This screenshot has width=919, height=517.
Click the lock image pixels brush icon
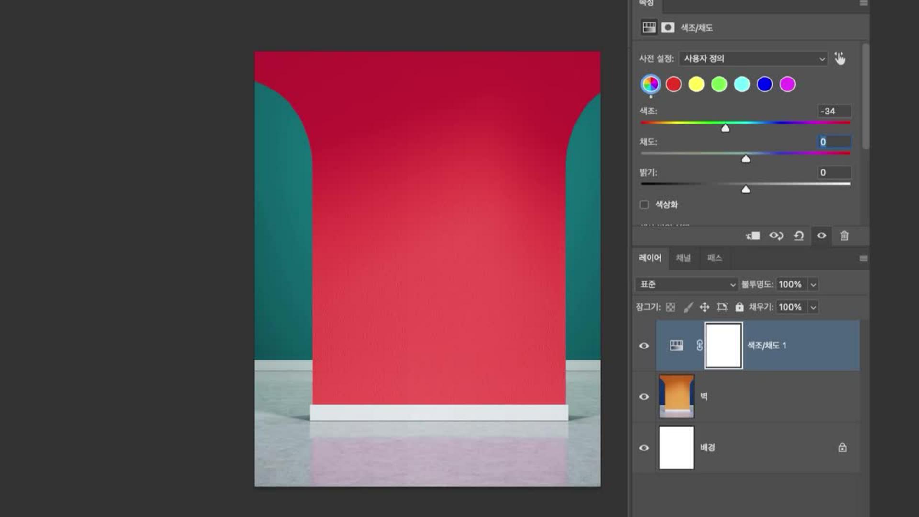coord(688,307)
